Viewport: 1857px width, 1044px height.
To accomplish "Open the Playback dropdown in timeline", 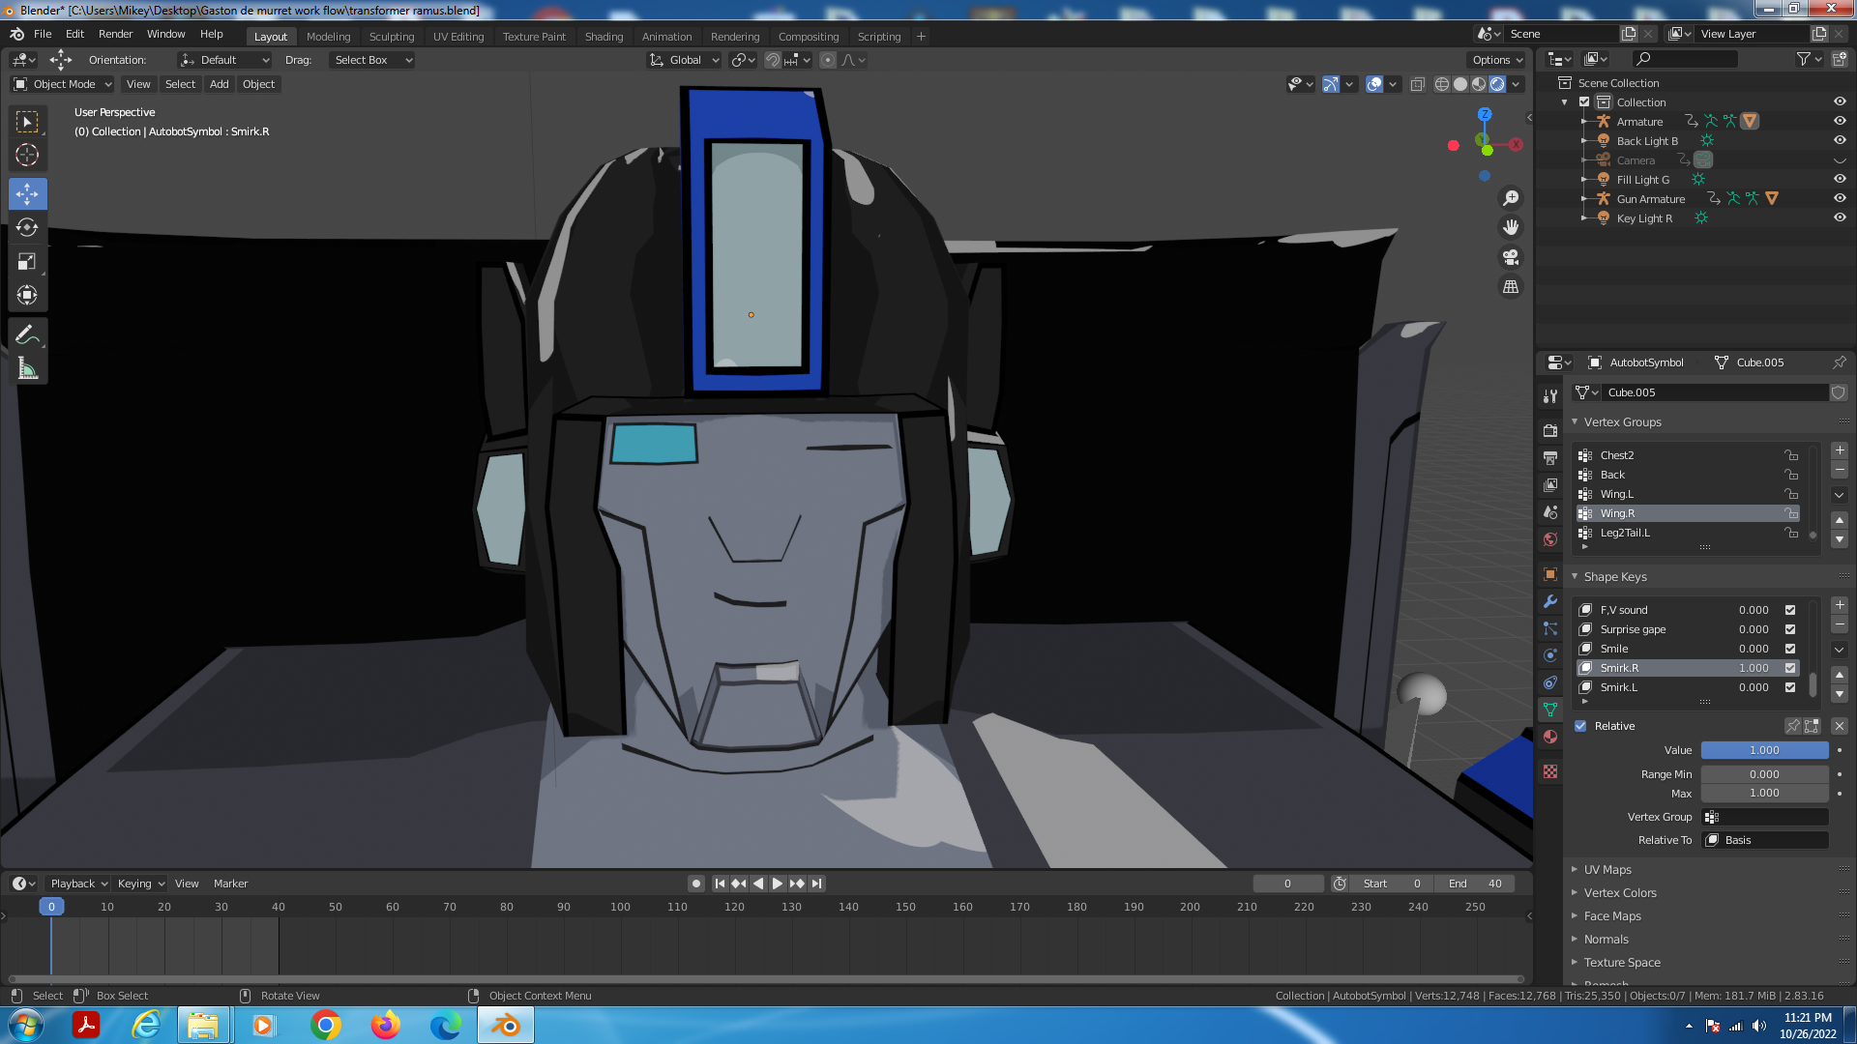I will (x=79, y=884).
